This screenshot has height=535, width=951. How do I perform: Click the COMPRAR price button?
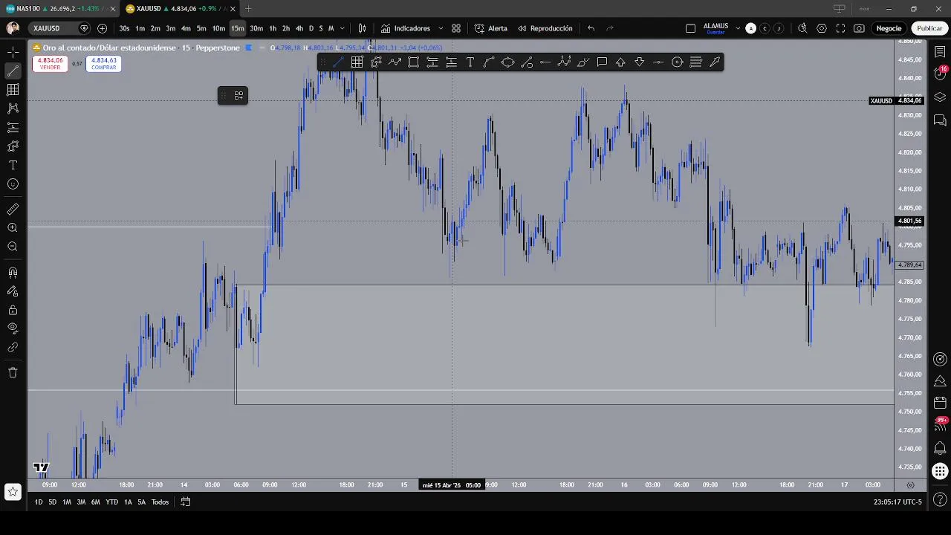(x=104, y=64)
